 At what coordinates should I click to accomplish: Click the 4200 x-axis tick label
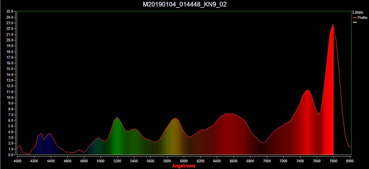point(34,161)
